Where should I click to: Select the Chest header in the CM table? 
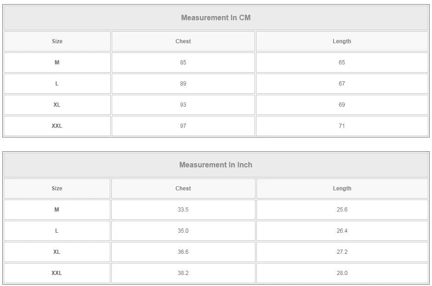click(183, 41)
